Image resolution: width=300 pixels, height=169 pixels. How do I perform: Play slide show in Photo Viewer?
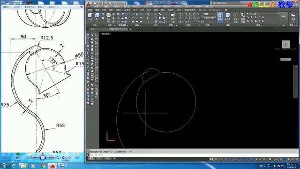pos(43,158)
